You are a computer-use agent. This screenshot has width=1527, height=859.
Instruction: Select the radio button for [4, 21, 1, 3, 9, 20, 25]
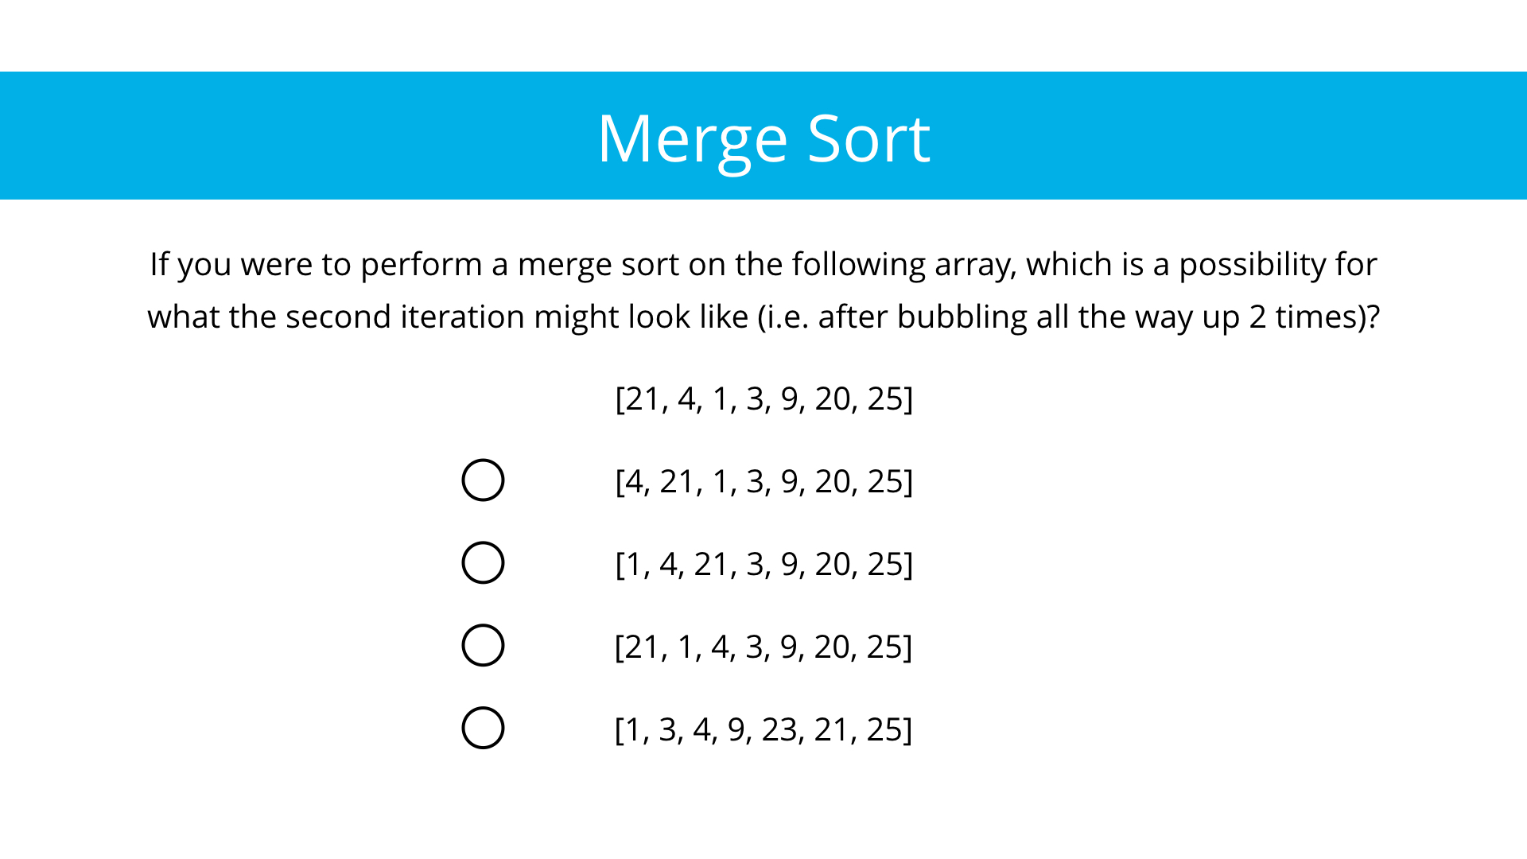[x=483, y=480]
